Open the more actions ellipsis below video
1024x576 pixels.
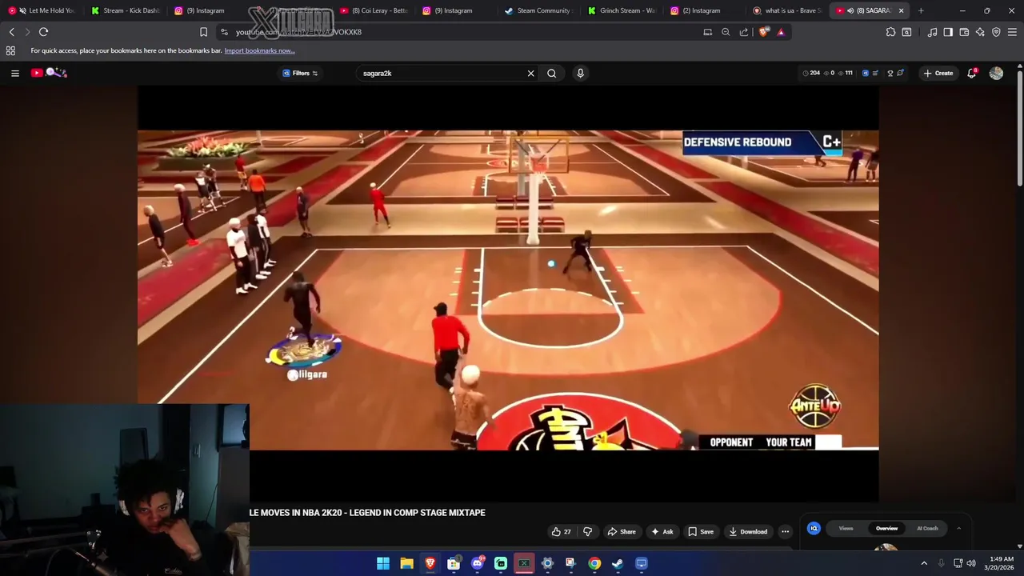(785, 531)
